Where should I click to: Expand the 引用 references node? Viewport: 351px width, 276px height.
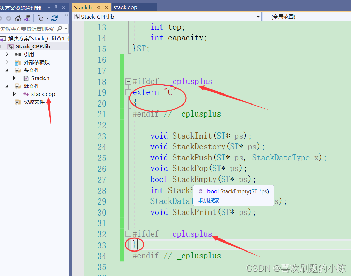point(7,54)
